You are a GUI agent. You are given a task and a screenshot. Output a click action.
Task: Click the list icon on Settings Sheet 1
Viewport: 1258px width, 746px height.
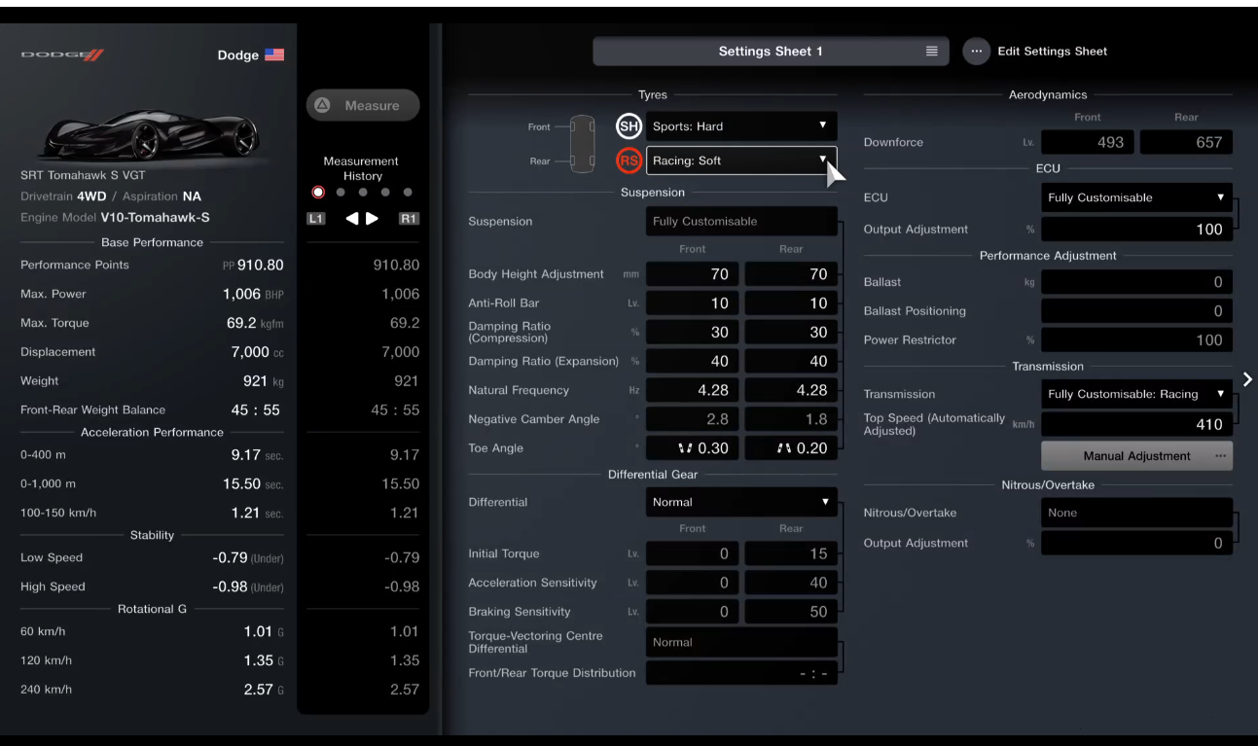pos(931,52)
